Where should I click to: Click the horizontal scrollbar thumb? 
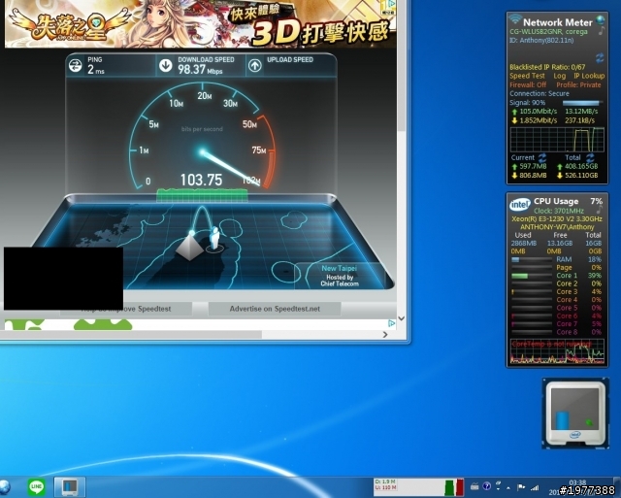[131, 335]
